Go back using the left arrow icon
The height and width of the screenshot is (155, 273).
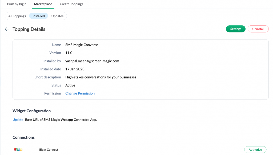pos(7,29)
